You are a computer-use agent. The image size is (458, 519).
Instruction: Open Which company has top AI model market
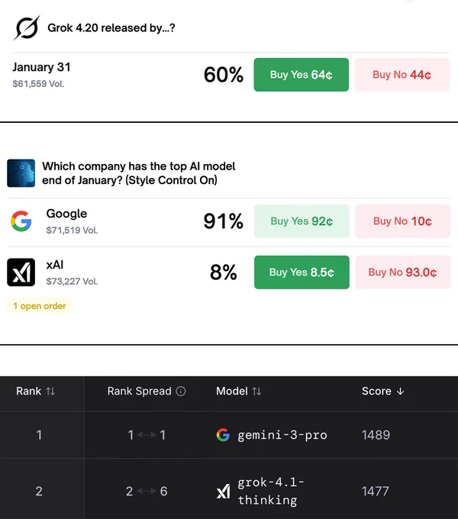tap(139, 173)
